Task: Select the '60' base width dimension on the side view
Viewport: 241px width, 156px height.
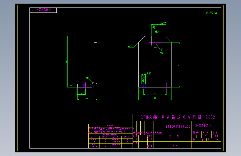Action: [x=87, y=99]
